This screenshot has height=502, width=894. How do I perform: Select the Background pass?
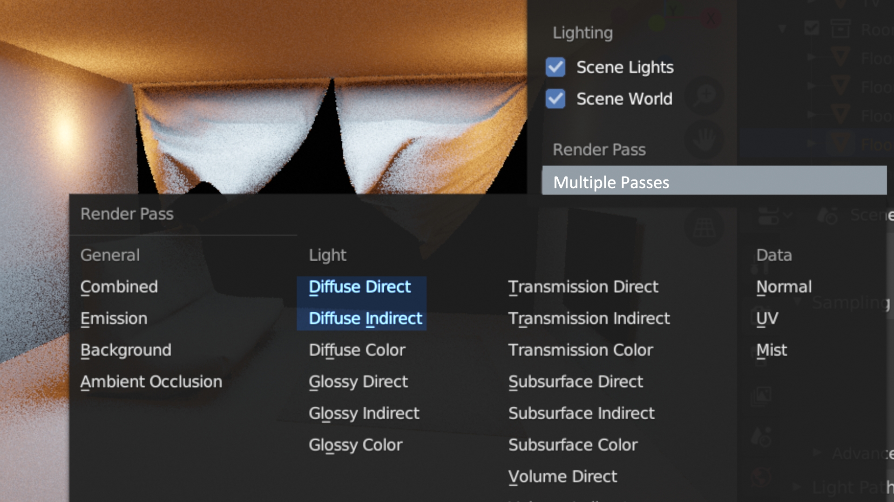pyautogui.click(x=126, y=350)
